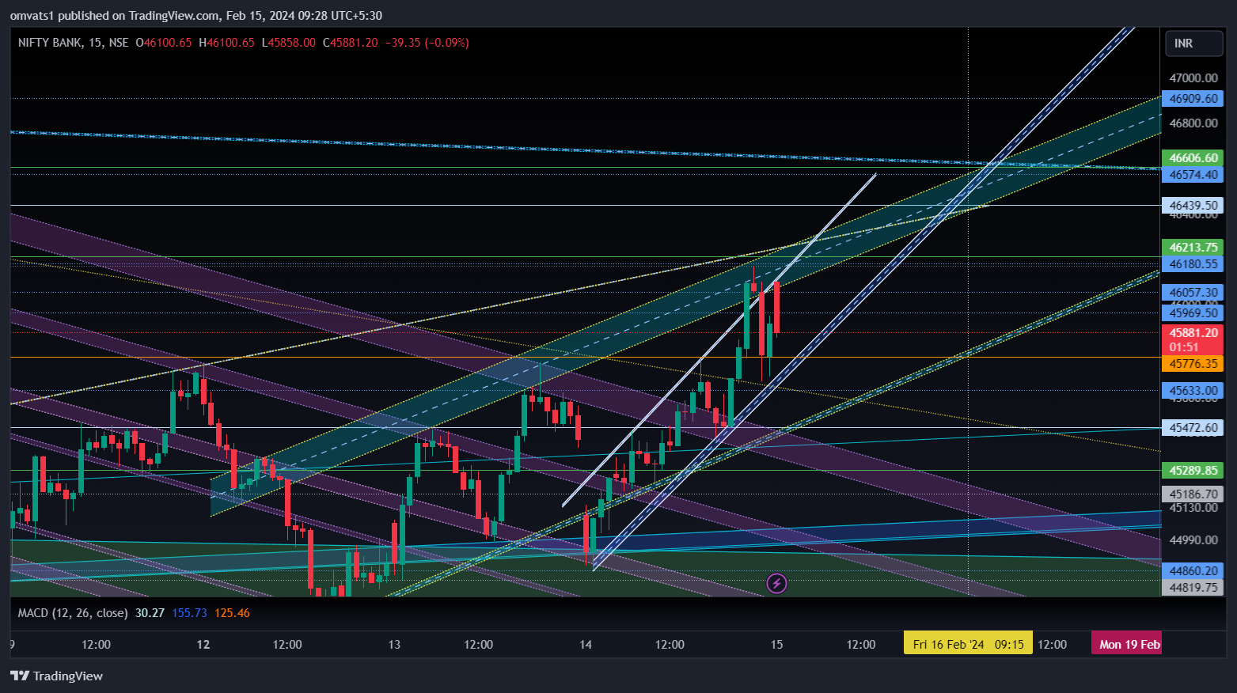The height and width of the screenshot is (693, 1237).
Task: Click the 44860.20 blue price label
Action: pyautogui.click(x=1193, y=571)
